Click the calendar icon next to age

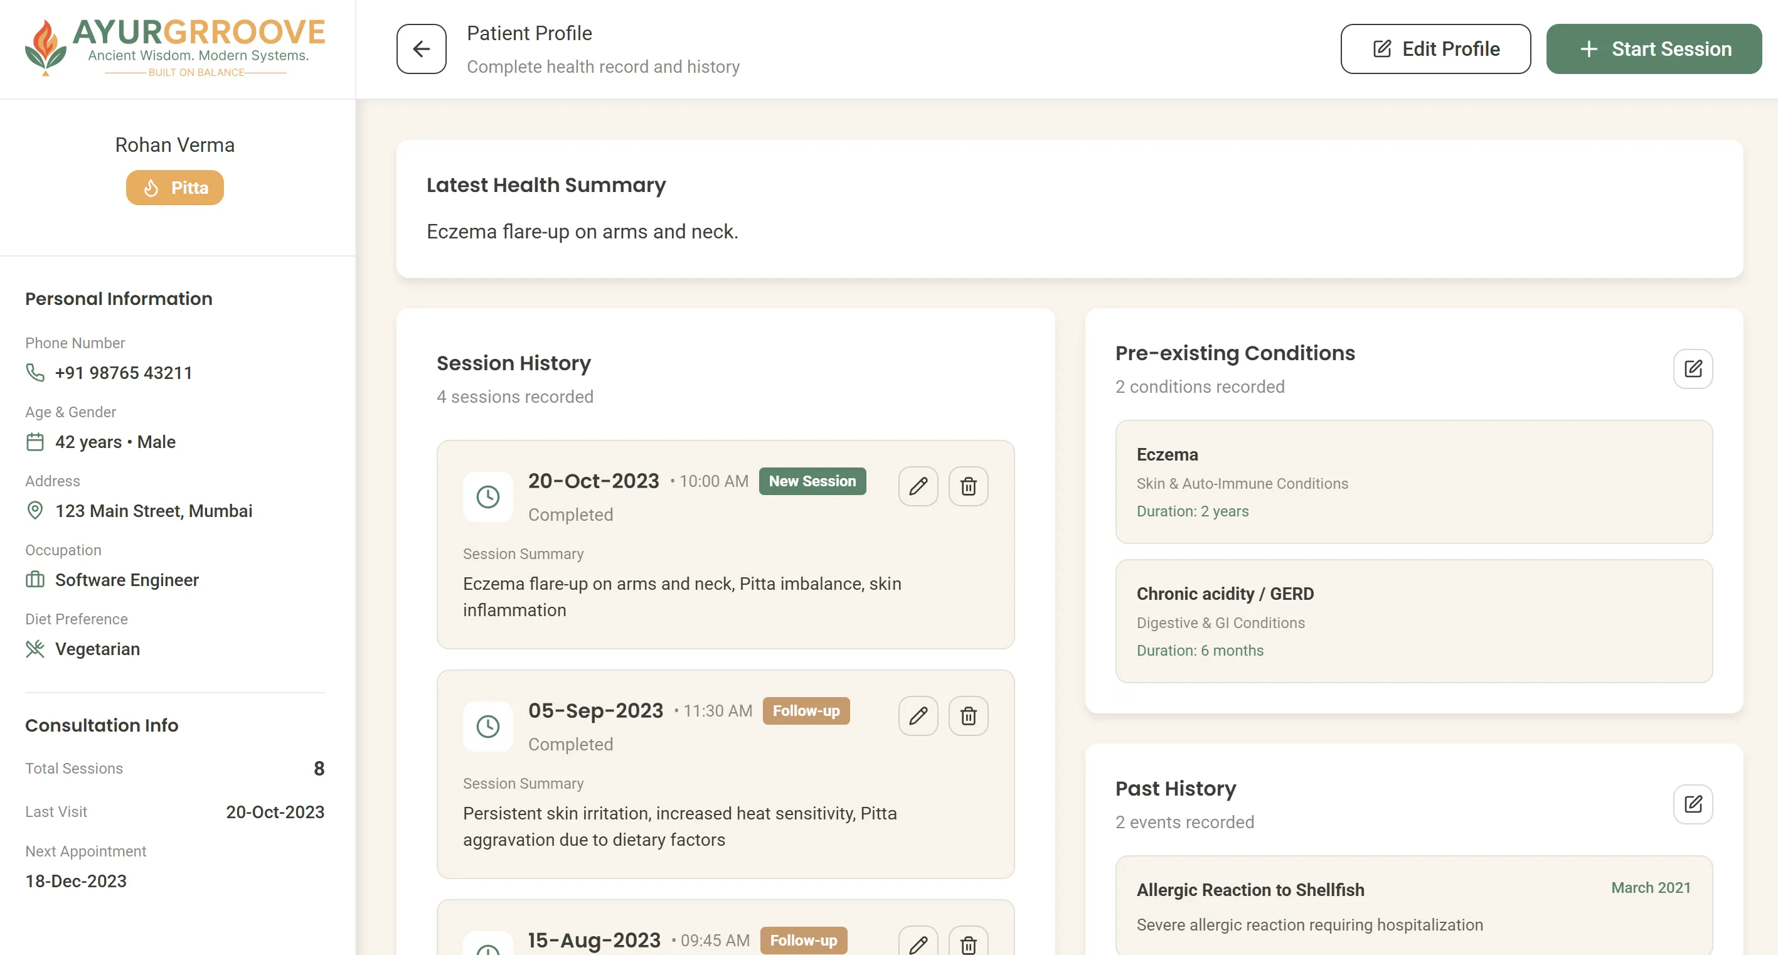point(35,442)
